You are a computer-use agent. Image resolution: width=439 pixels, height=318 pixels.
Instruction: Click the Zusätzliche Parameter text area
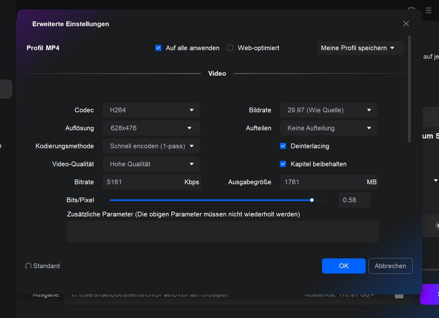[223, 232]
